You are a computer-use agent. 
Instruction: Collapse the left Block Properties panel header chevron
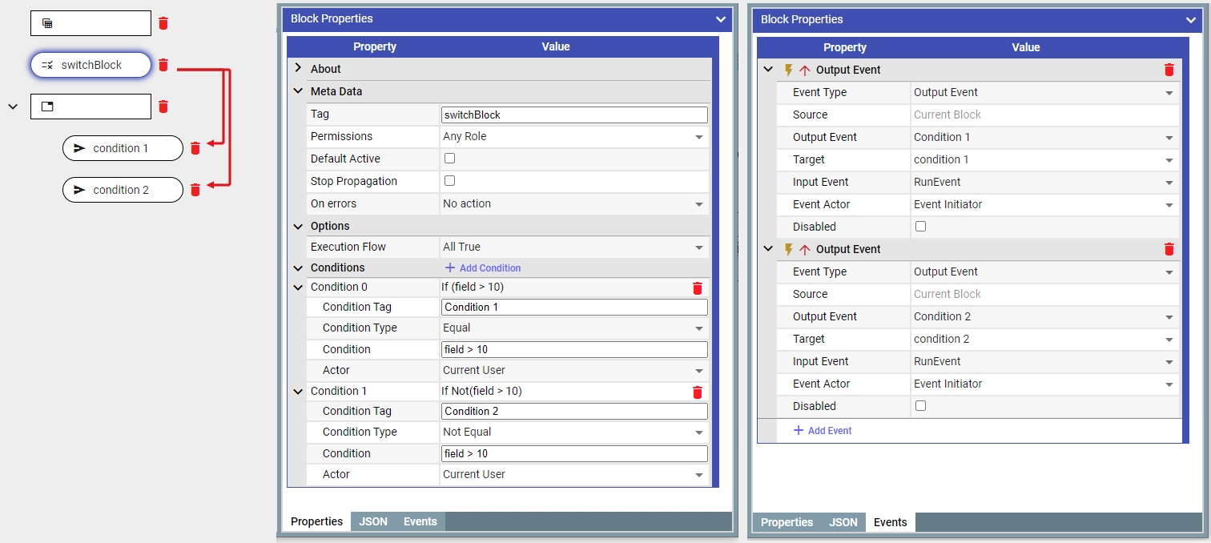[721, 20]
